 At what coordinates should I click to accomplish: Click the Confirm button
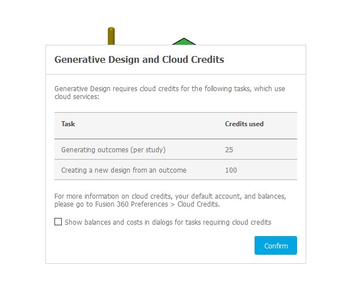click(276, 246)
